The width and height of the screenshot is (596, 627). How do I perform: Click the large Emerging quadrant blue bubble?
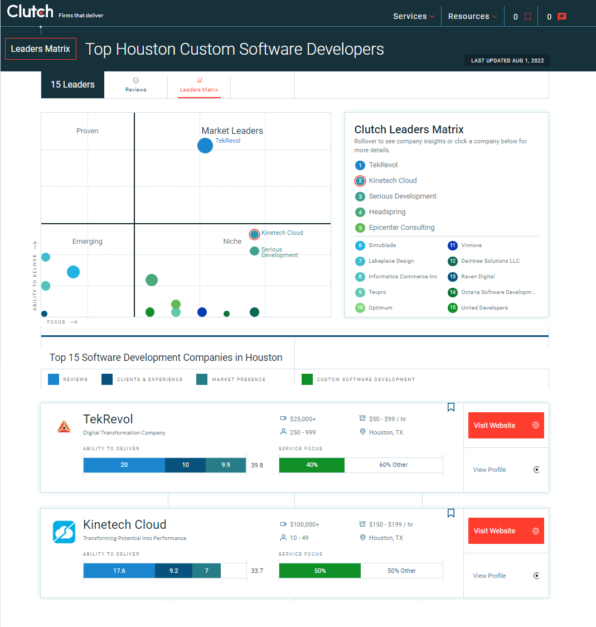(x=73, y=272)
